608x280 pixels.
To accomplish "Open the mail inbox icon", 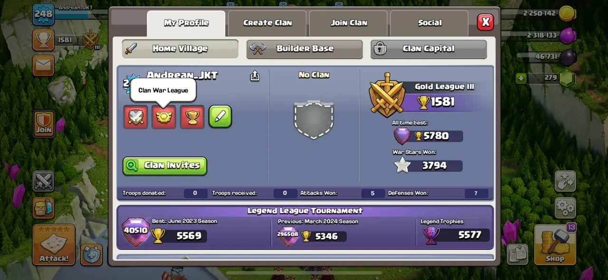I will tap(43, 65).
